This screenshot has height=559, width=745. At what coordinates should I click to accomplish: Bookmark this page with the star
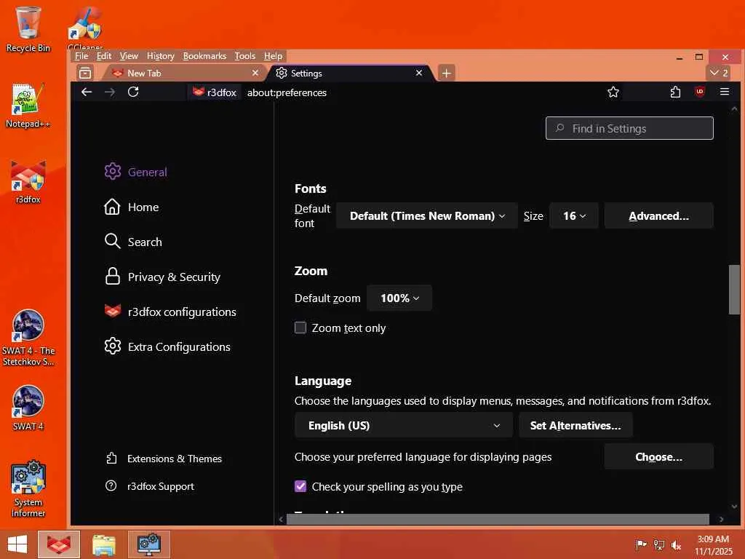coord(613,92)
